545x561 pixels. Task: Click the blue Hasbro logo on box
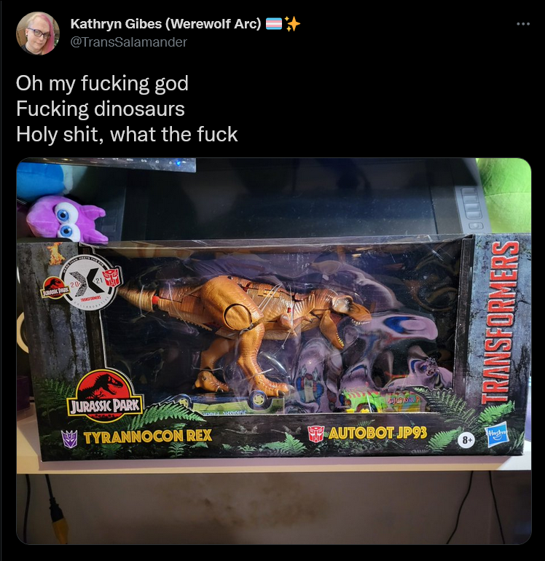498,433
